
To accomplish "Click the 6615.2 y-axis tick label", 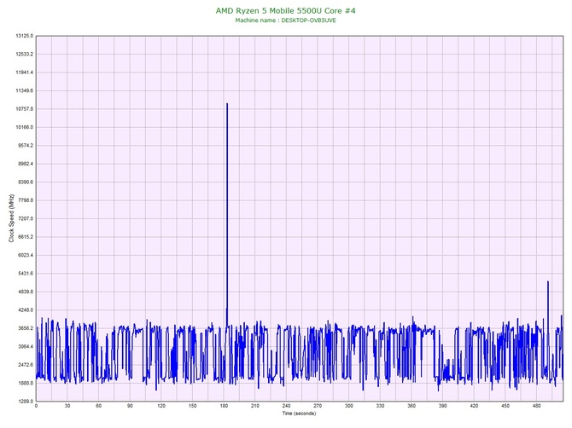I will (25, 237).
